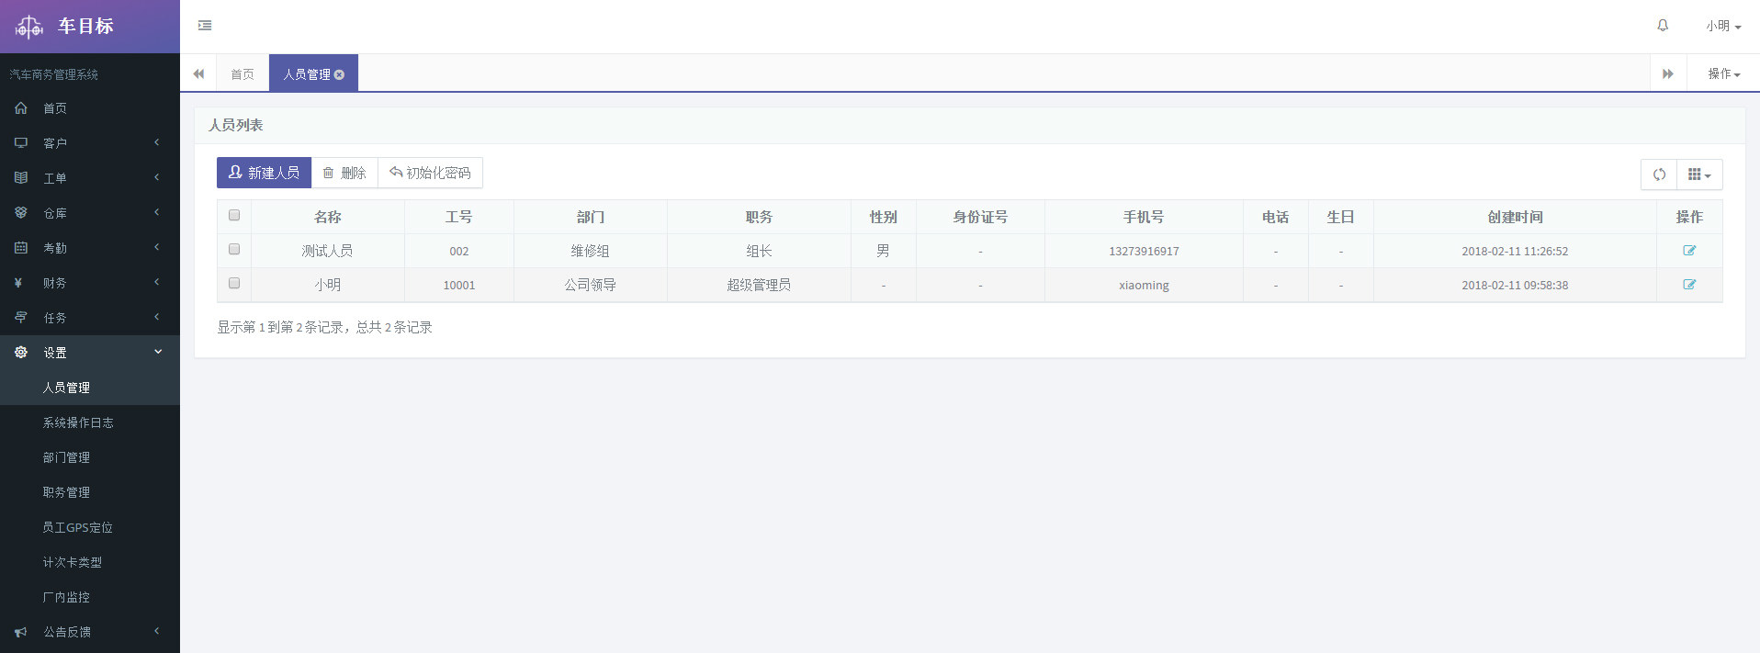Check the 小明 row checkbox
This screenshot has width=1760, height=653.
tap(234, 283)
